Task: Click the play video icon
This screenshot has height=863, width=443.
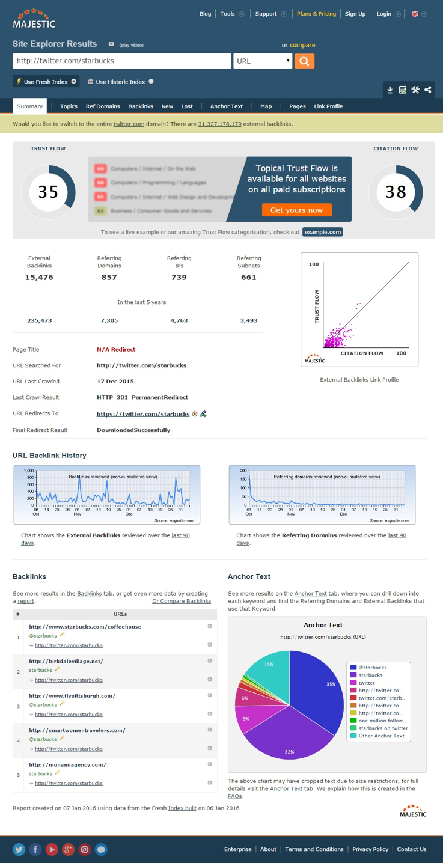Action: [111, 44]
